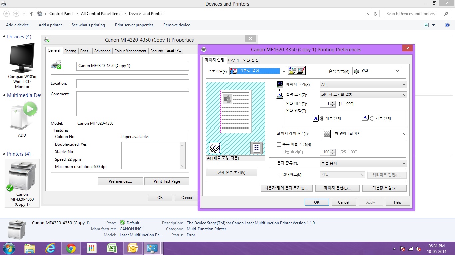This screenshot has height=255, width=455.
Task: Click the Help icon in Devices and Printers toolbar
Action: click(x=447, y=25)
